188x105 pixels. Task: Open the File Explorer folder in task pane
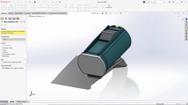click(186, 28)
